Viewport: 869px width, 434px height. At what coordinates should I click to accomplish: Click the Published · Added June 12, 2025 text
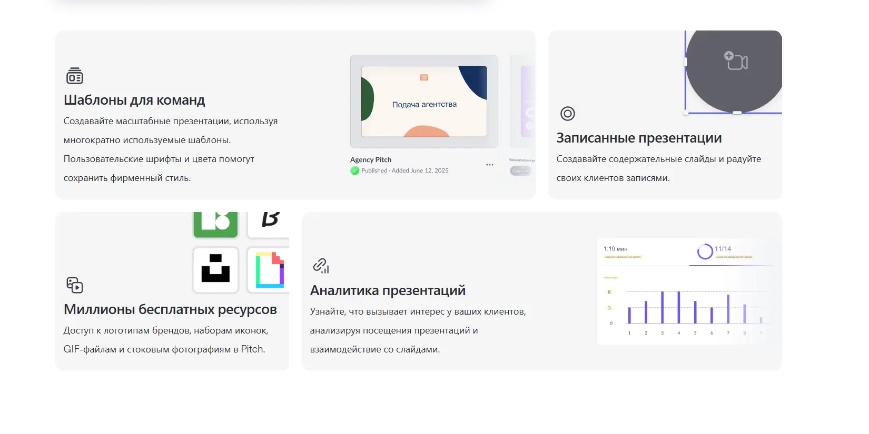(404, 170)
